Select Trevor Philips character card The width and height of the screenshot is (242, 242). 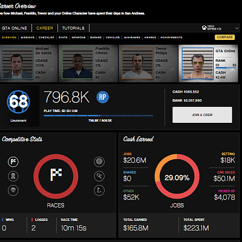tap(148, 64)
